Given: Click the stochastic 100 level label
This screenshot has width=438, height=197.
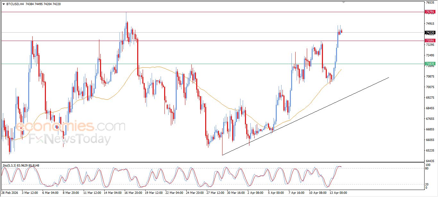Looking at the screenshot, I should click(428, 165).
